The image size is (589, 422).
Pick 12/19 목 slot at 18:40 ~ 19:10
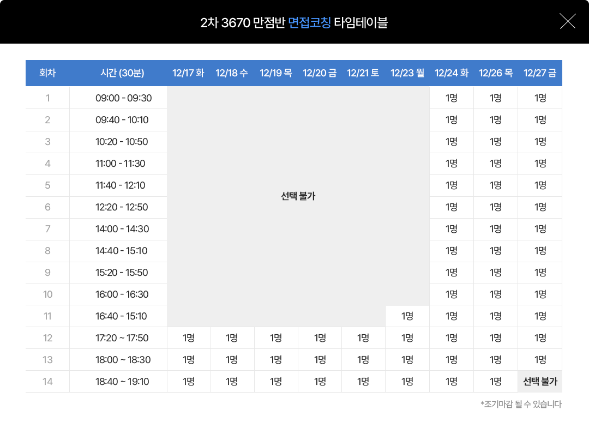[276, 382]
